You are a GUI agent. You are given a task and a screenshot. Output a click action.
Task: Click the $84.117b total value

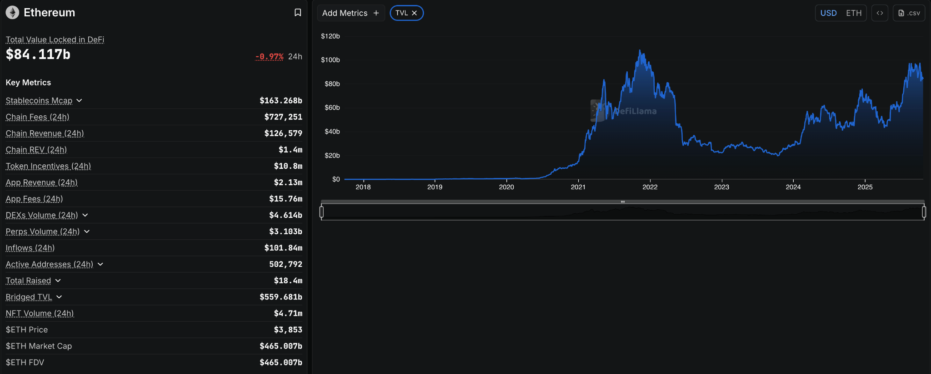[38, 54]
